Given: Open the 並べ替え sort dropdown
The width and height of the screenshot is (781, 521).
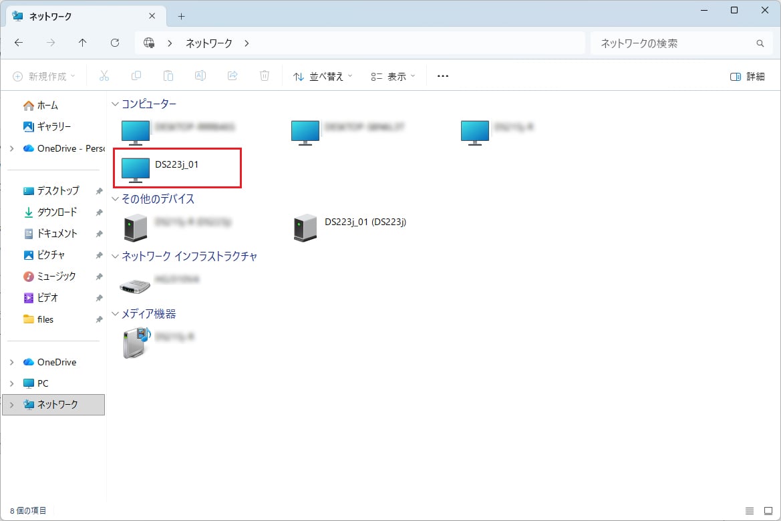Looking at the screenshot, I should 323,77.
